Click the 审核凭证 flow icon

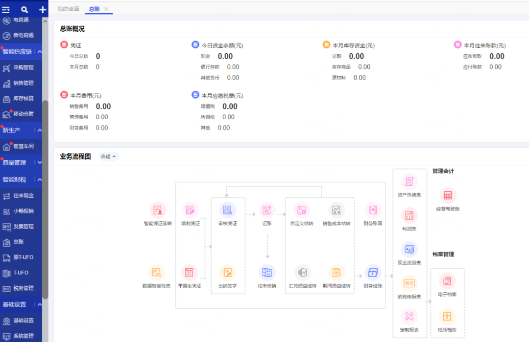(228, 211)
